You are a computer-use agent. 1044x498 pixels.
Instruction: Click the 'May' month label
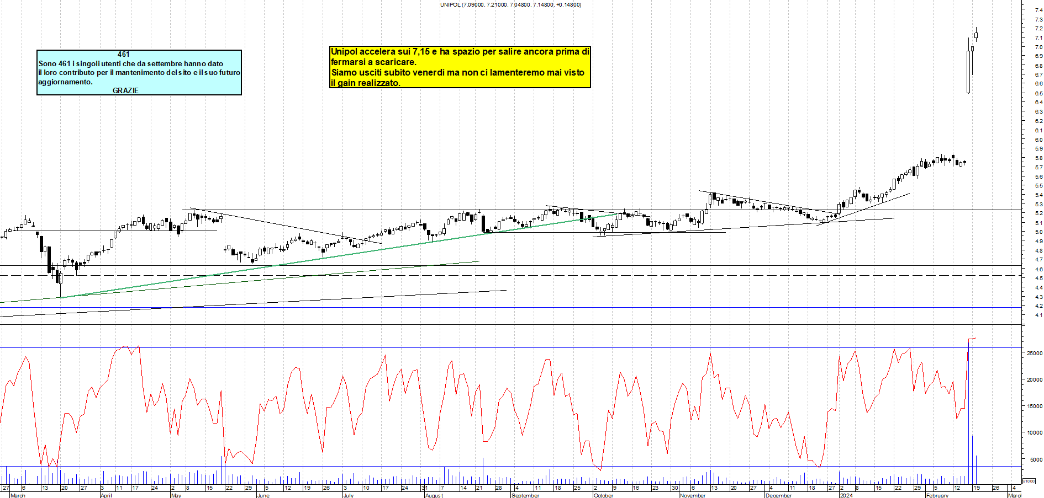click(176, 495)
